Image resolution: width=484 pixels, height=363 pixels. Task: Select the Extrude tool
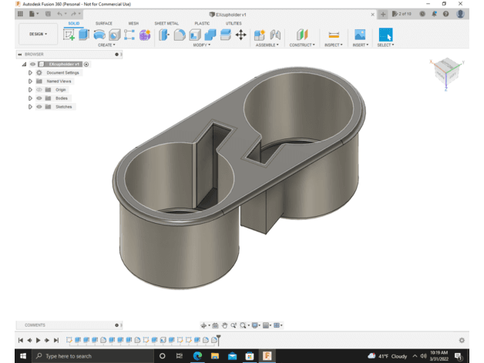tap(84, 35)
